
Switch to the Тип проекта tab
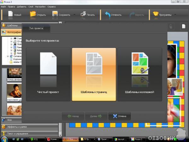pyautogui.click(x=36, y=29)
